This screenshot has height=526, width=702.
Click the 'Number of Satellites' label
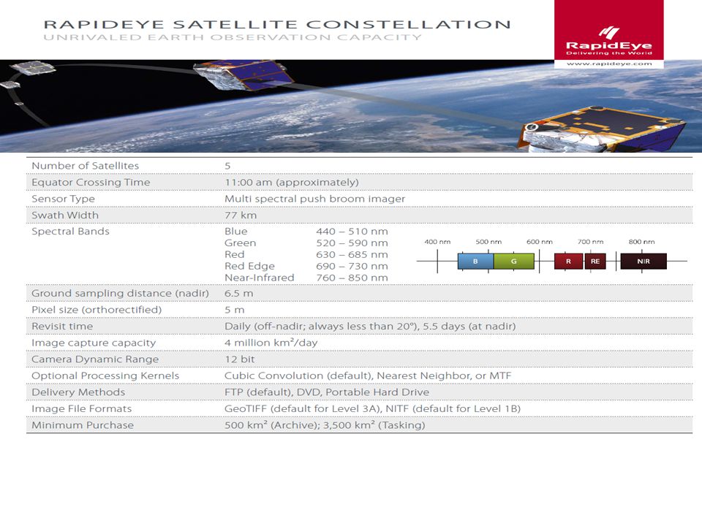tap(85, 166)
